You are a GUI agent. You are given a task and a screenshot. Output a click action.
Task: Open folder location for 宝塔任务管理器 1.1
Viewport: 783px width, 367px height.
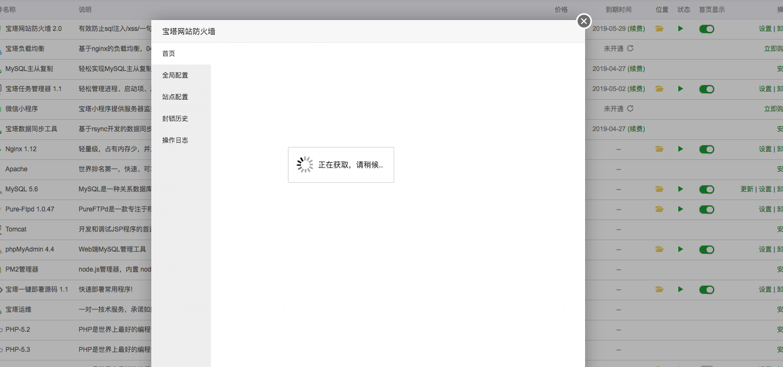(659, 89)
